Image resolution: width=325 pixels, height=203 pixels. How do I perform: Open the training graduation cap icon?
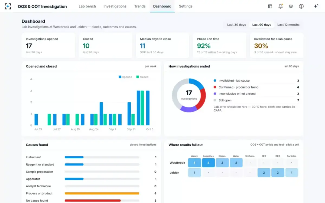click(x=291, y=6)
